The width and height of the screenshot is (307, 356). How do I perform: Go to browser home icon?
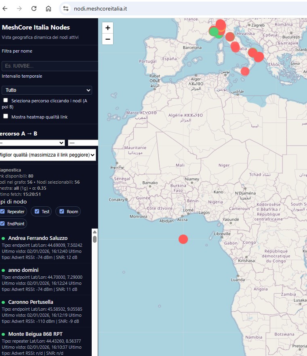[48, 8]
